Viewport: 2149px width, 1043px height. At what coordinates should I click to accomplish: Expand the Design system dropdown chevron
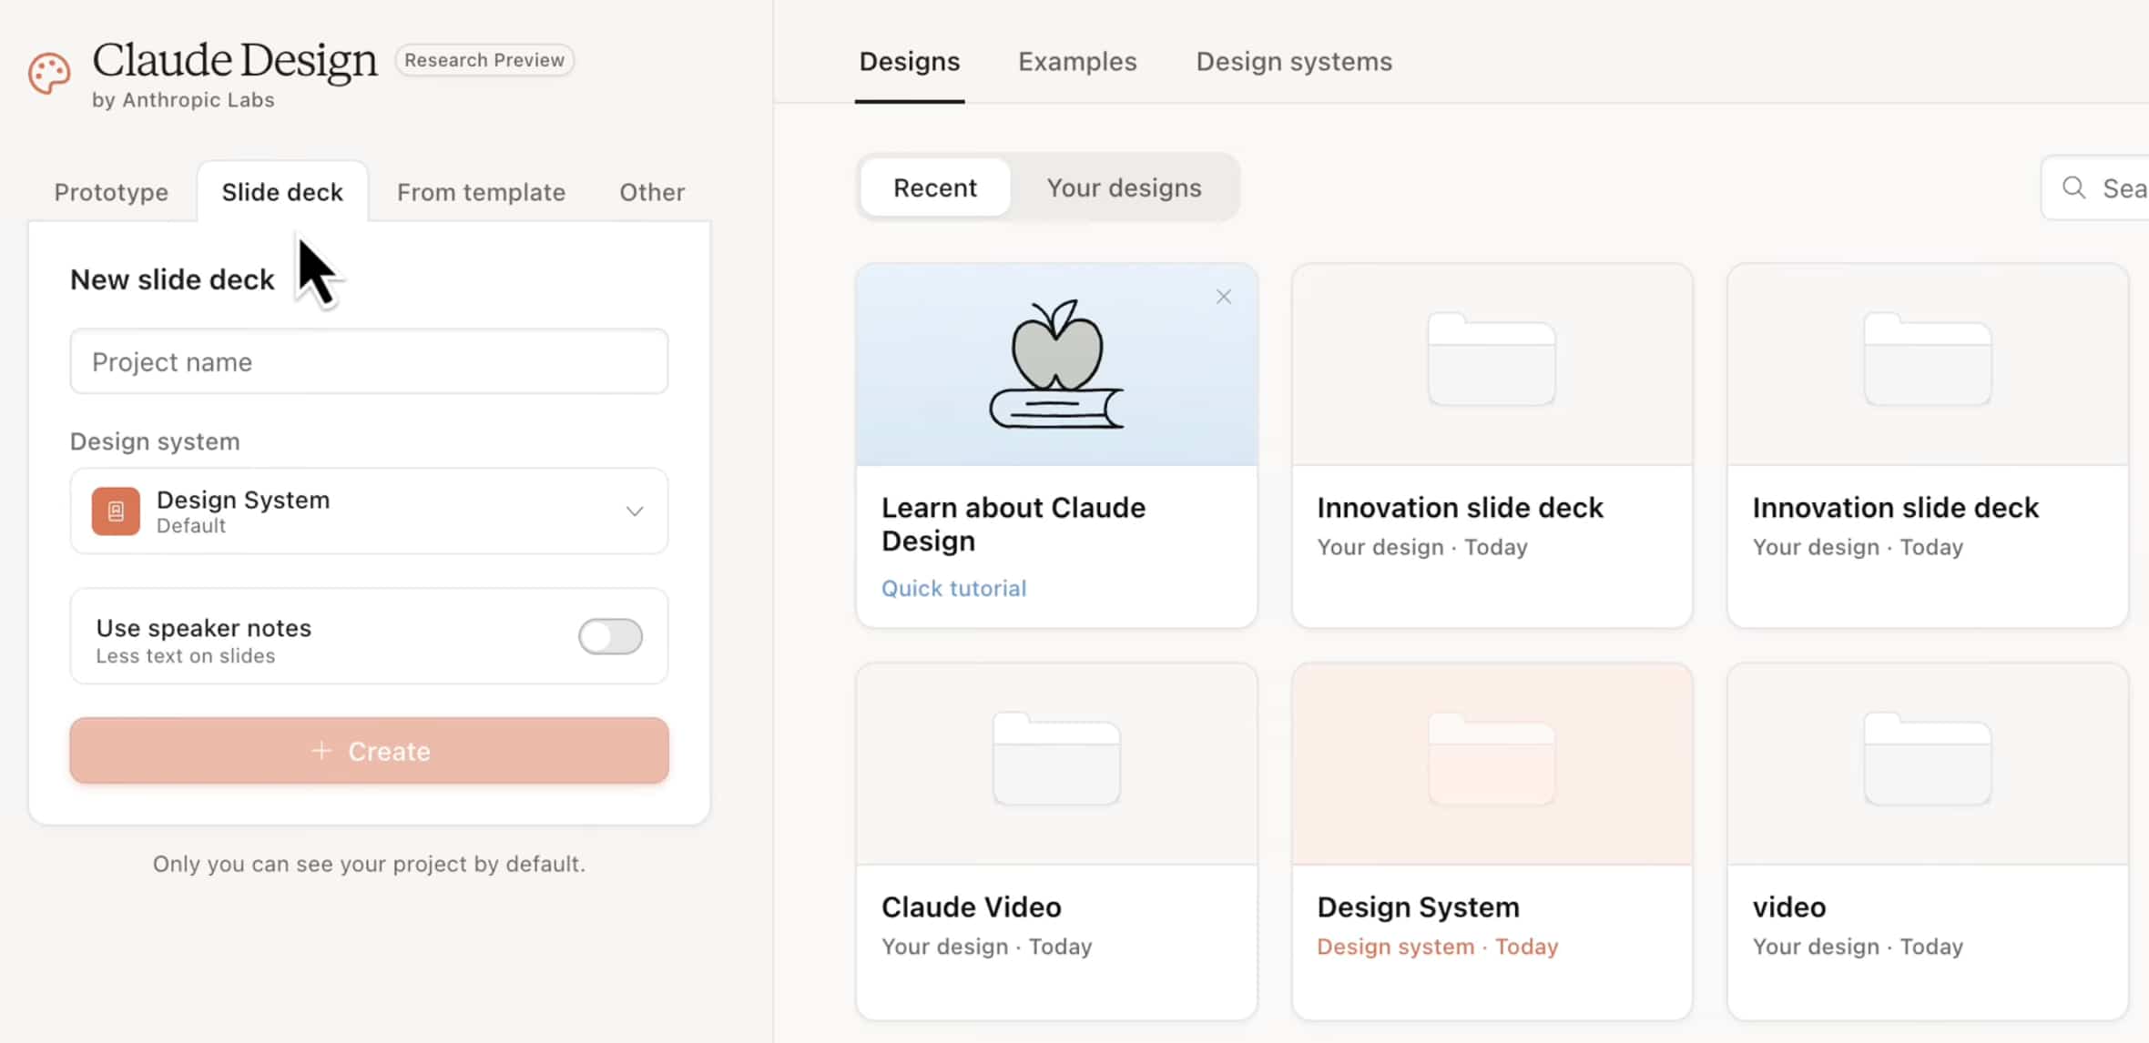click(x=635, y=511)
